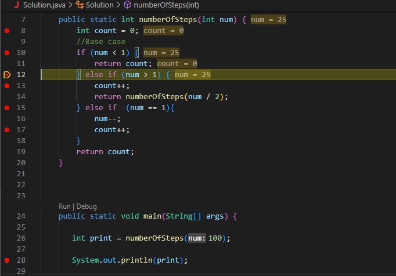Click the method name numberOfSteps on line 7
This screenshot has height=276, width=396.
pyautogui.click(x=168, y=20)
